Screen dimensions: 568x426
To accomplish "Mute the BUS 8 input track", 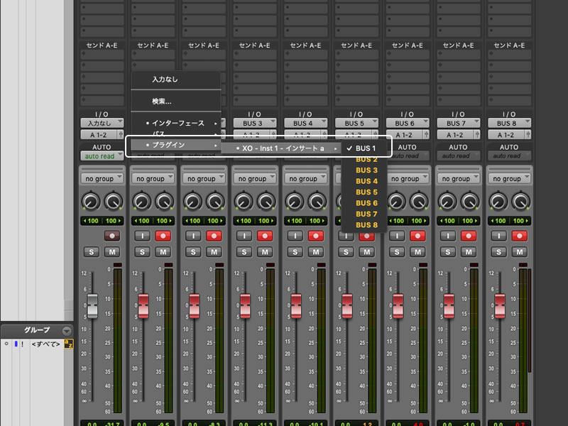I will tap(520, 252).
